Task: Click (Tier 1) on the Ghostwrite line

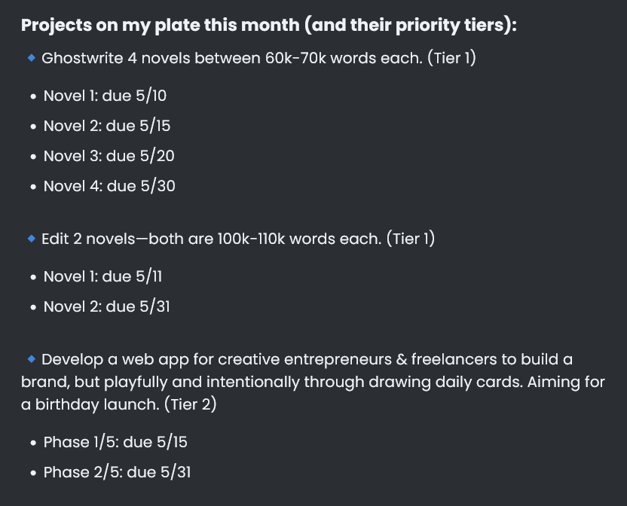Action: tap(451, 58)
